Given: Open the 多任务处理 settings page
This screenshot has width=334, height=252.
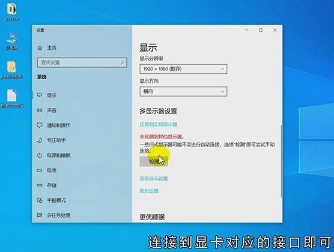Looking at the screenshot, I should (59, 215).
